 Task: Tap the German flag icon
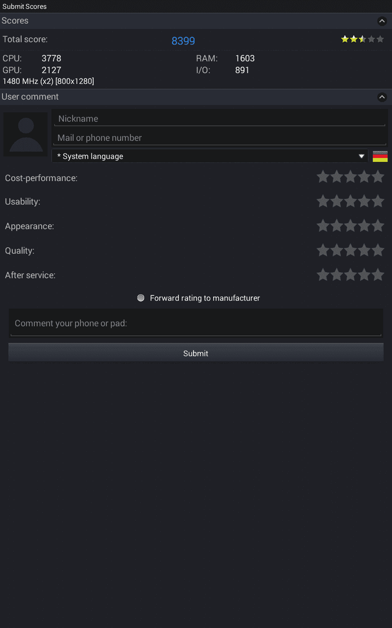point(380,156)
